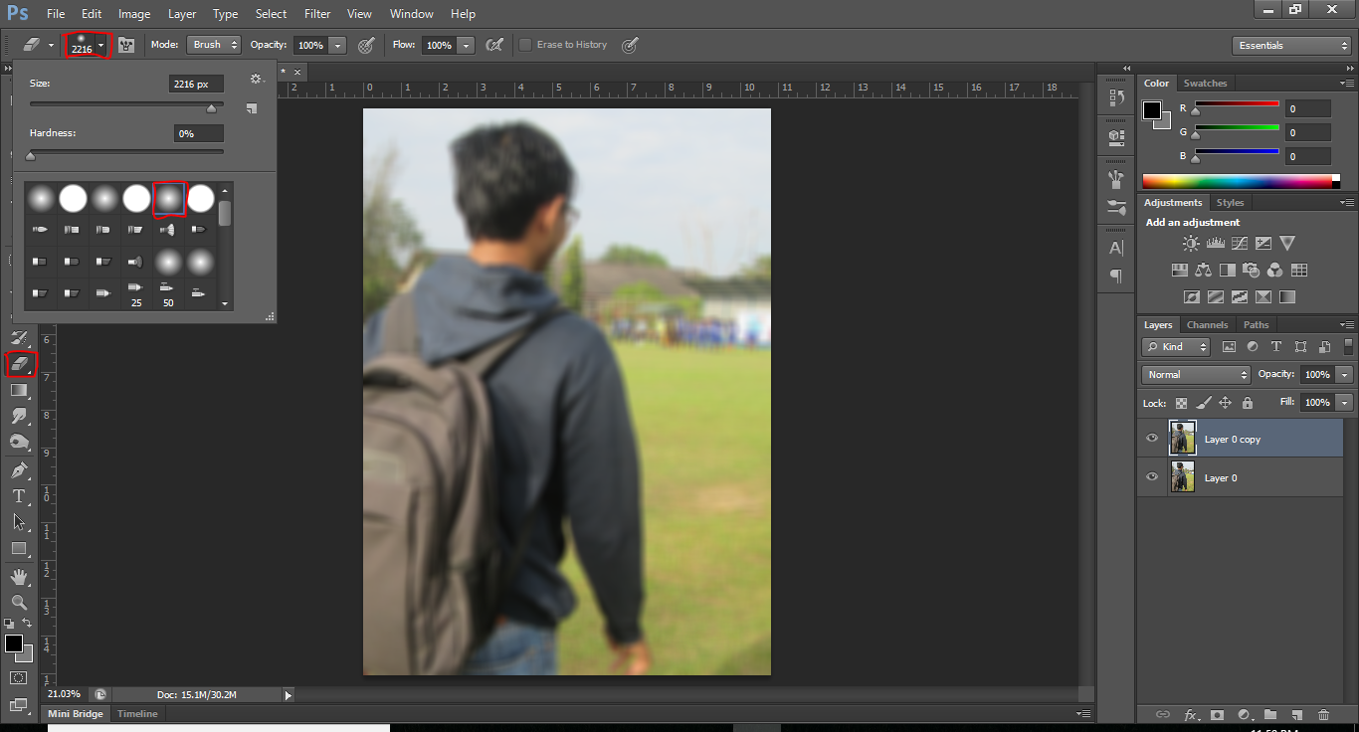Image resolution: width=1359 pixels, height=732 pixels.
Task: Select the History Brush tool
Action: point(19,338)
